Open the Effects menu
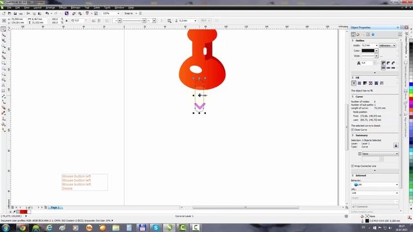 (x=63, y=8)
